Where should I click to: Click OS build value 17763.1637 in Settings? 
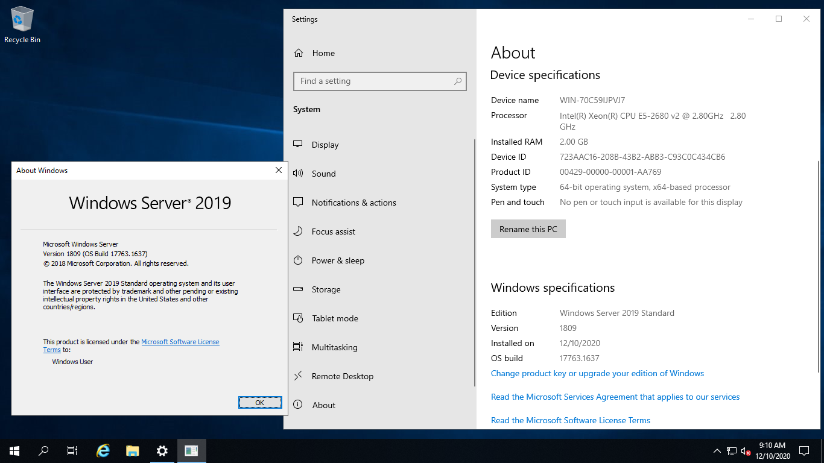click(x=580, y=358)
